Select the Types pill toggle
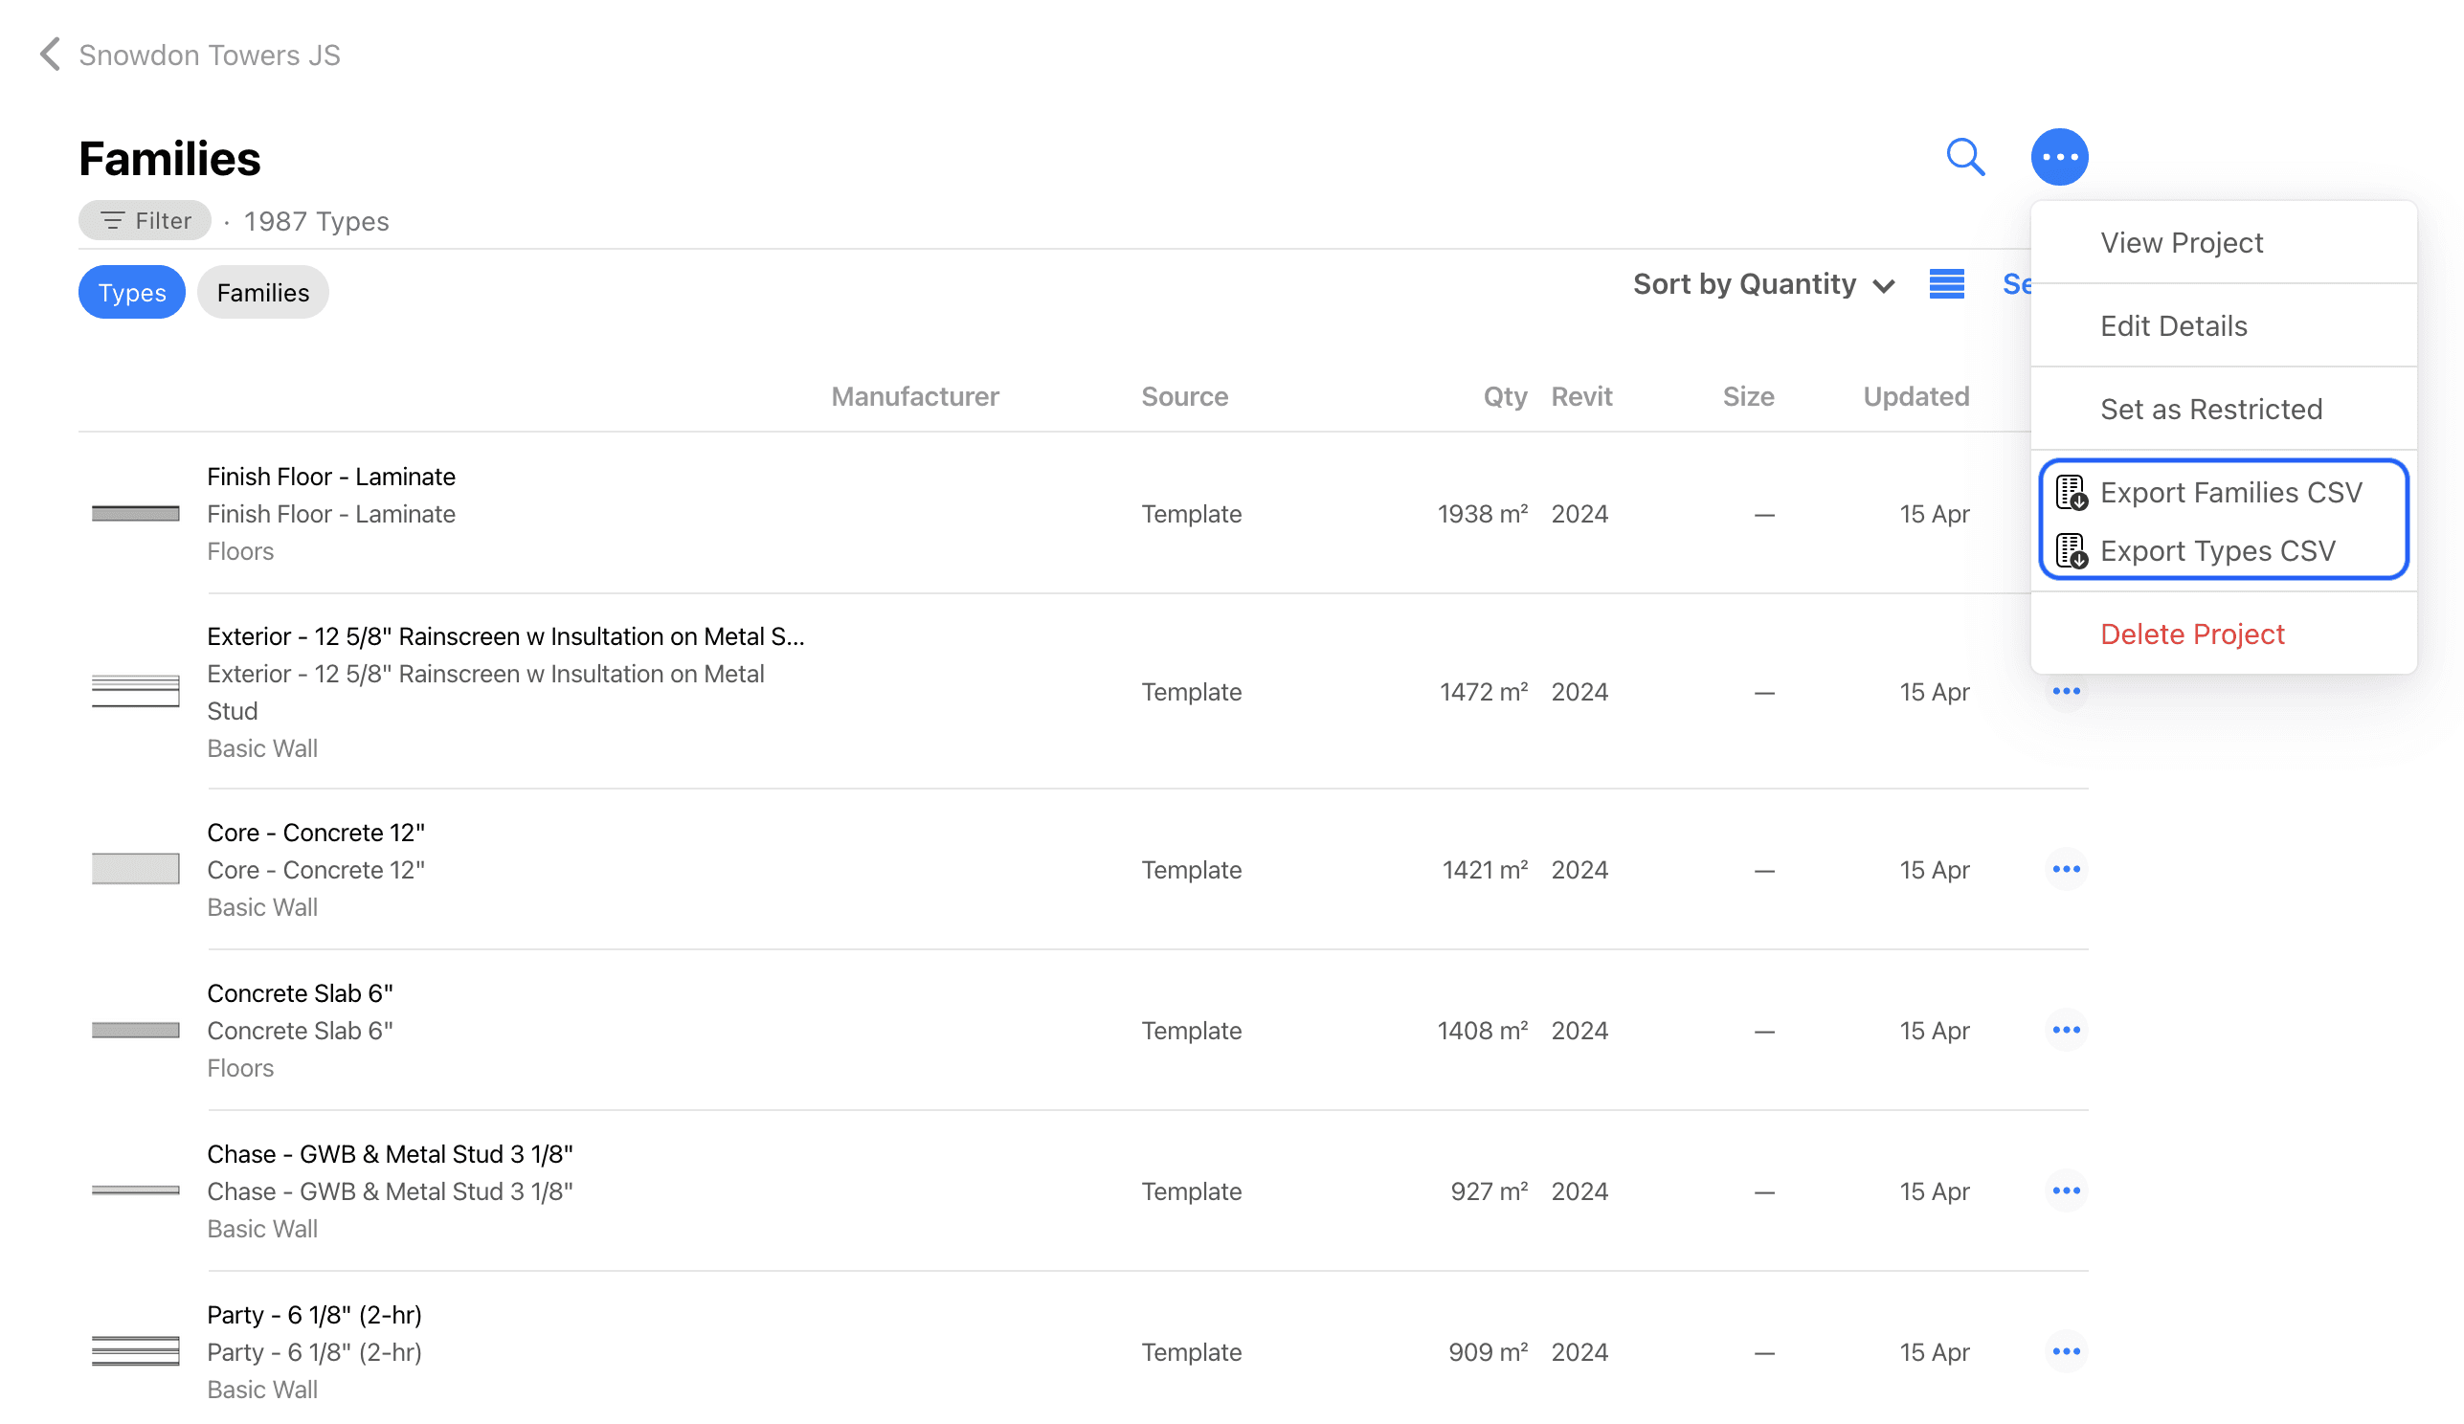The image size is (2464, 1424). tap(132, 292)
